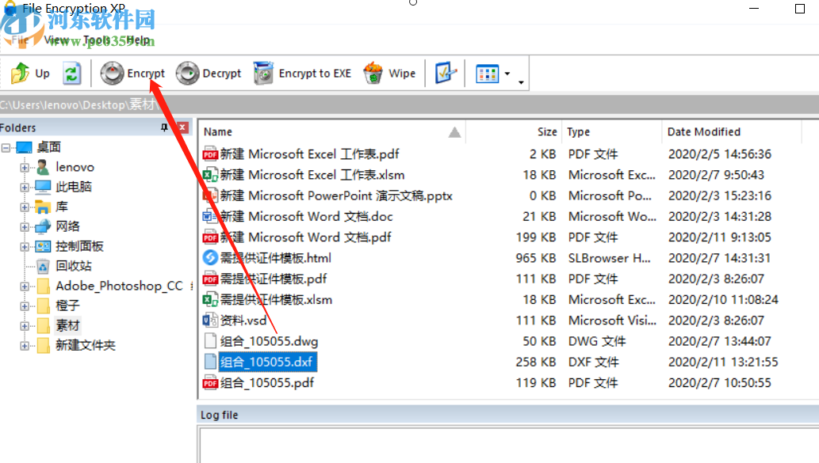Select 需提供证件模板.html file
The image size is (819, 463).
click(x=275, y=259)
